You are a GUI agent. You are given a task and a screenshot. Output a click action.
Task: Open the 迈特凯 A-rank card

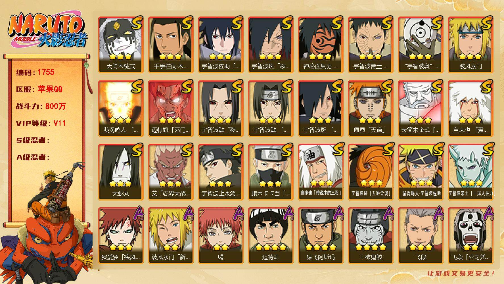[271, 235]
